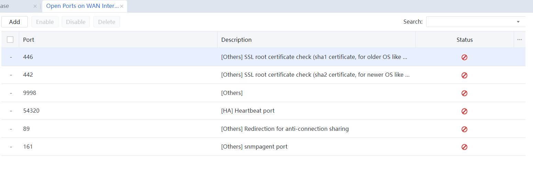
Task: Expand the Search dropdown arrow
Action: 518,22
